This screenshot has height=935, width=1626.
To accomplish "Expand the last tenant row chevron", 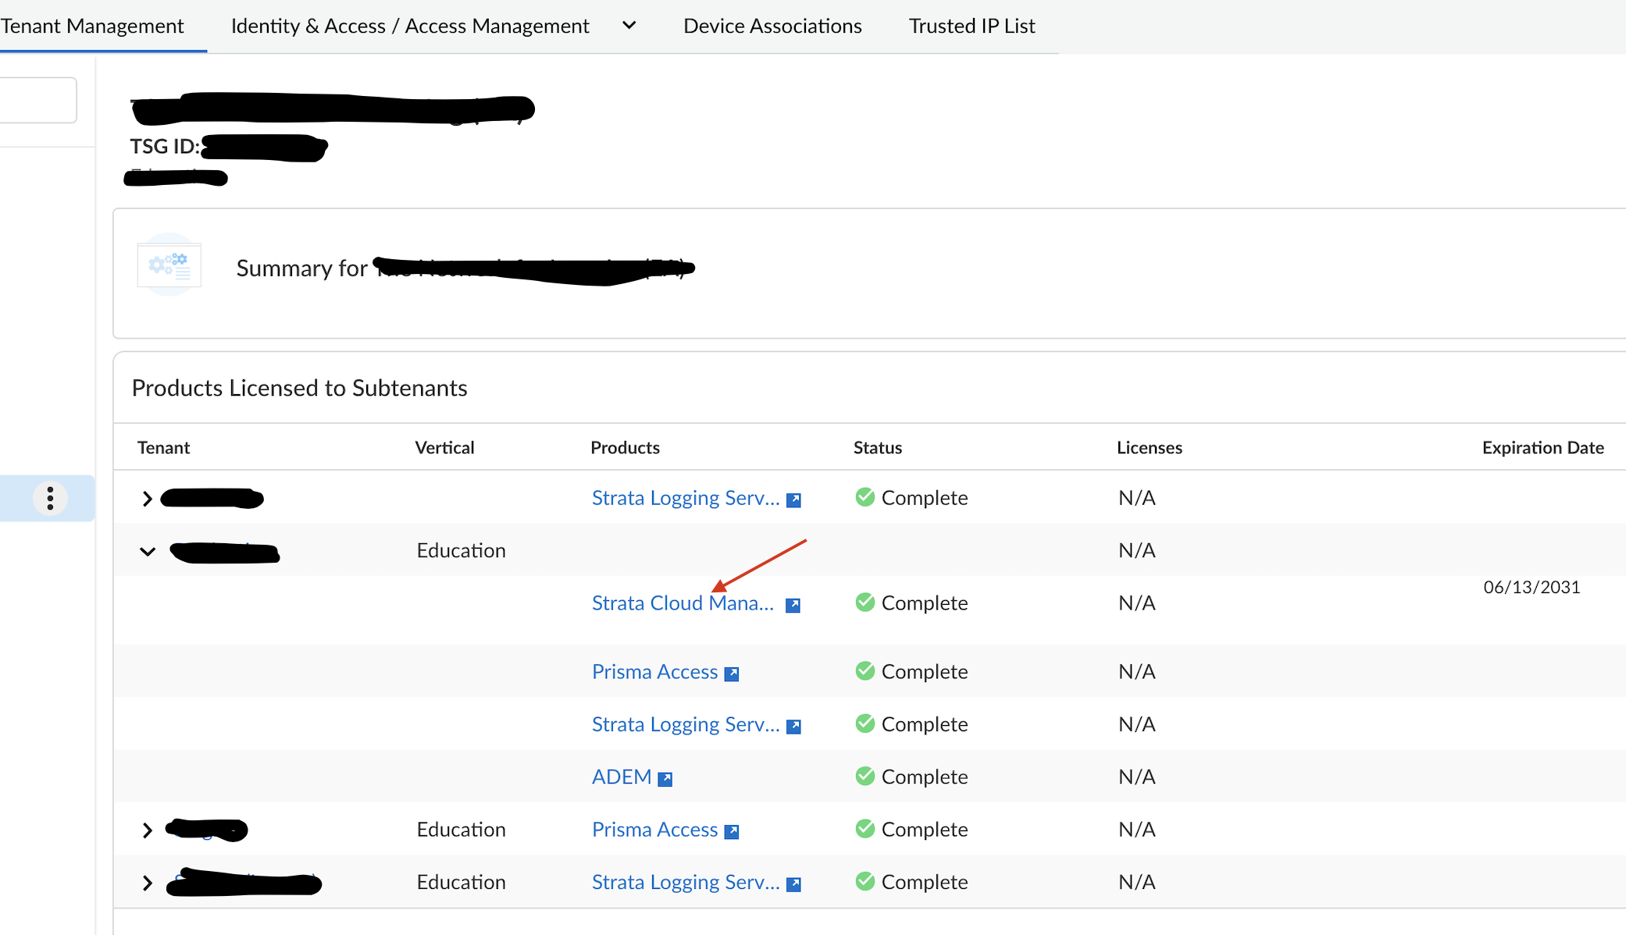I will [x=147, y=883].
